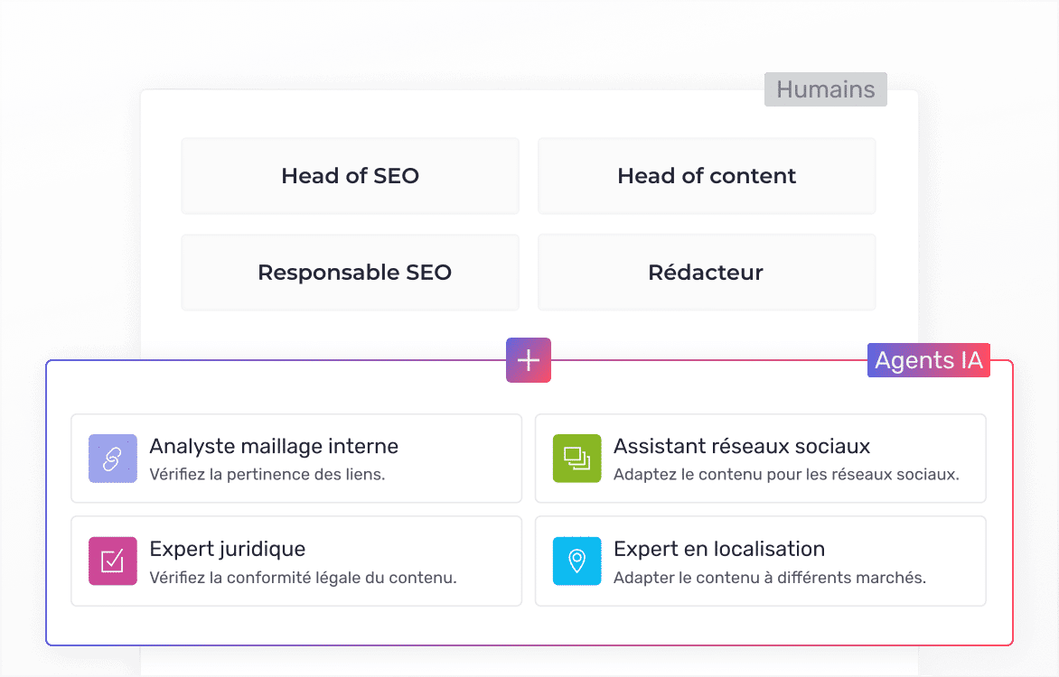Click the blue location pin icon
1059x677 pixels.
576,561
